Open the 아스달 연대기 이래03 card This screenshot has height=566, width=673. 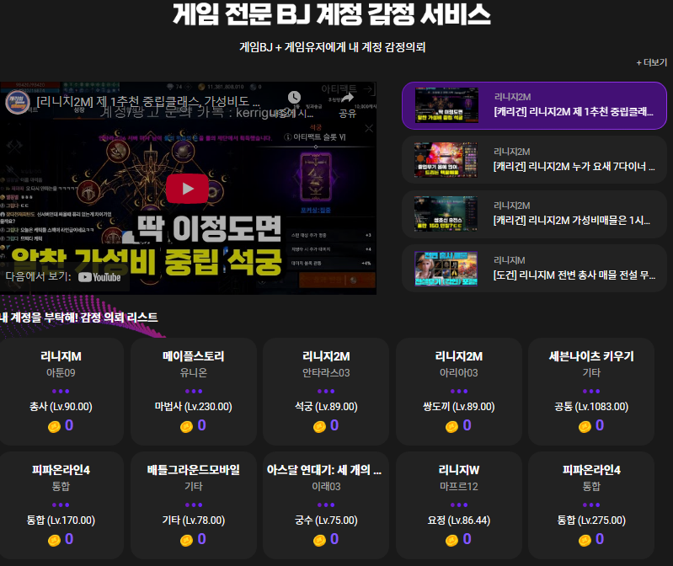(x=326, y=505)
